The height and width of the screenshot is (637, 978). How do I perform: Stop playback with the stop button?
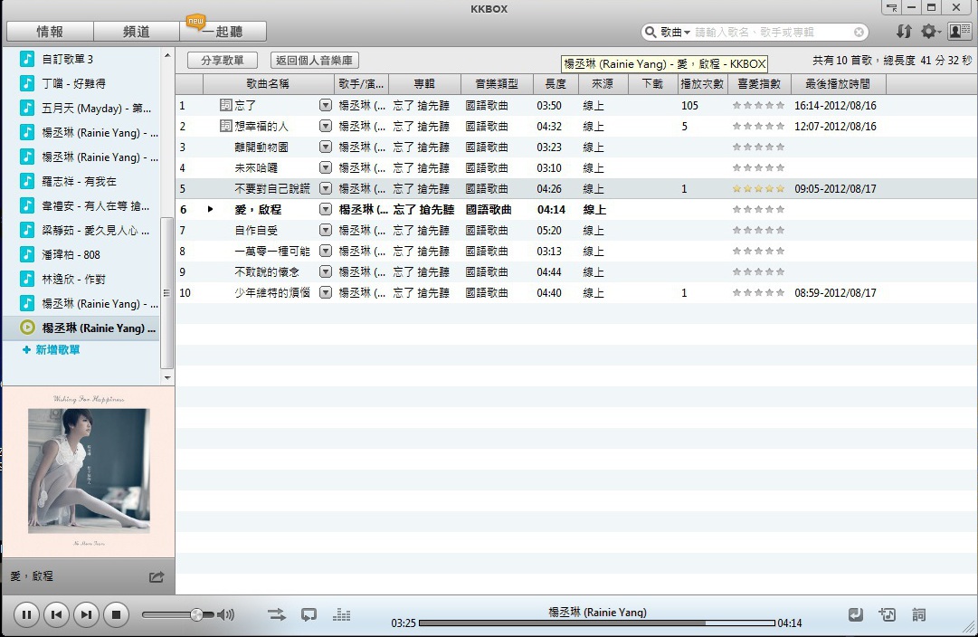[116, 614]
